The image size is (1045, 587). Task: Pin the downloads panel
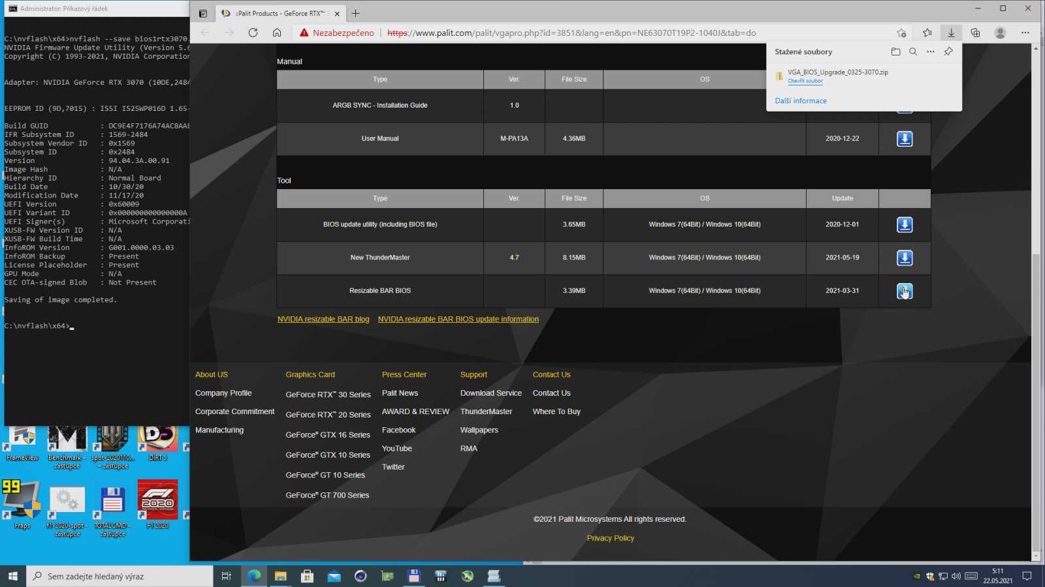(948, 52)
